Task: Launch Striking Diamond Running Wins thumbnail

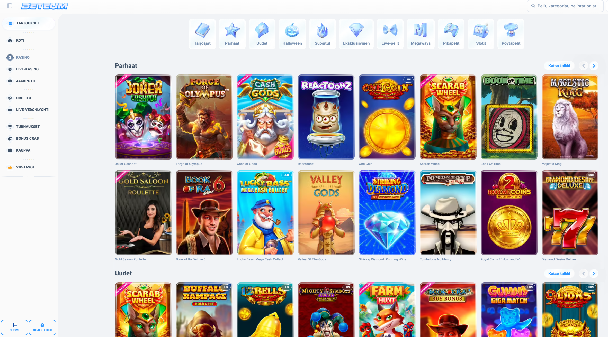Action: pyautogui.click(x=387, y=213)
